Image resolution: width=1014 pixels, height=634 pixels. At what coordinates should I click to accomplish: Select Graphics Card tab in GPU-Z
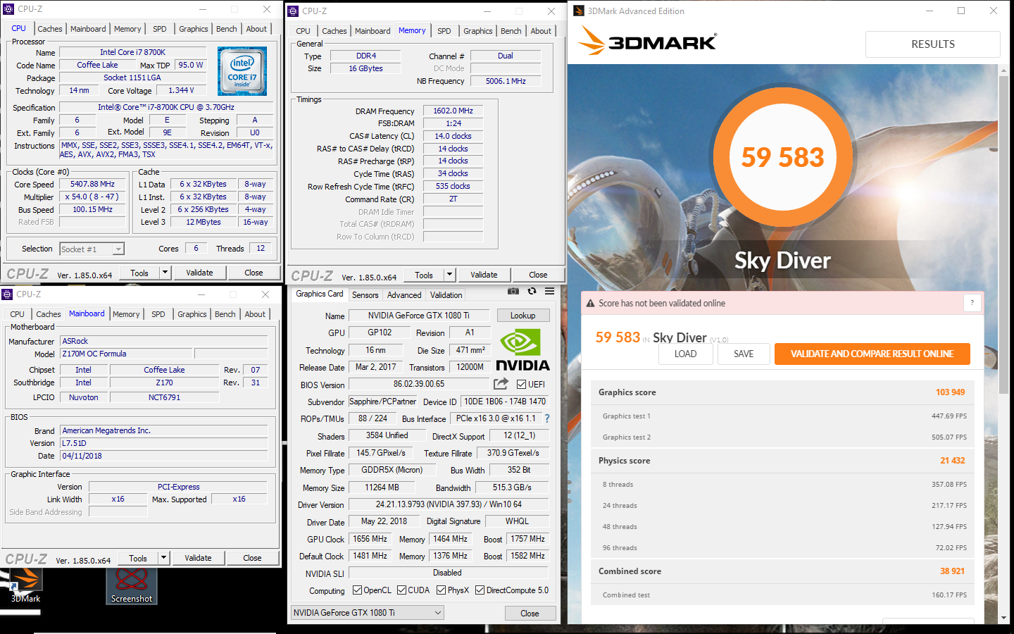coord(320,294)
